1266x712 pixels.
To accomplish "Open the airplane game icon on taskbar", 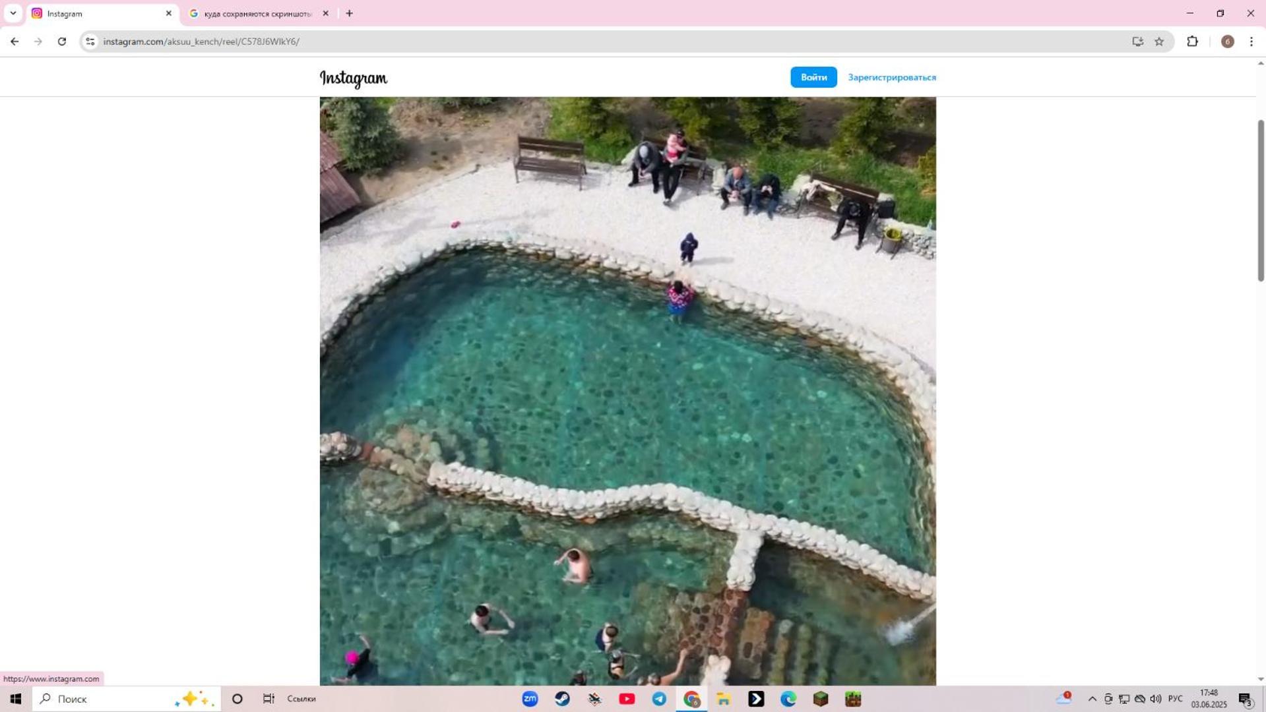I will [594, 699].
